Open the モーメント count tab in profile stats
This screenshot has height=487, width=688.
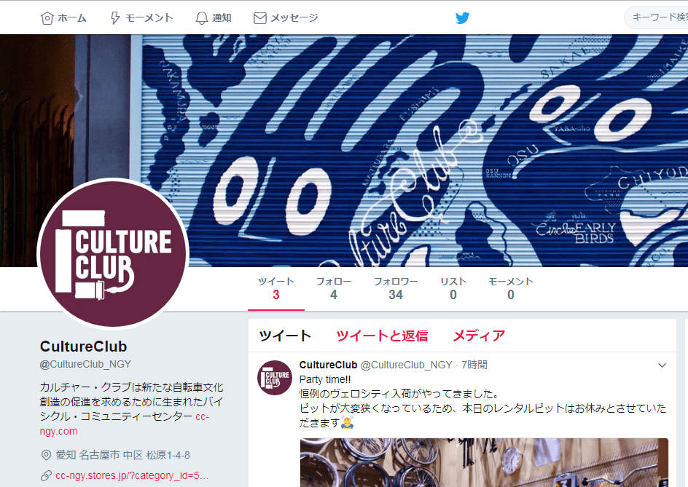tap(511, 288)
